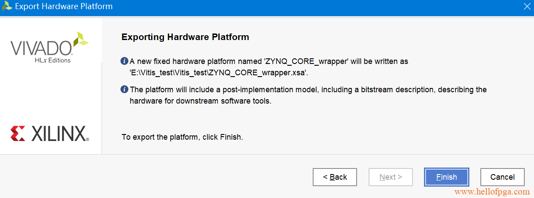Click the 'ZYNQ_CORE_wrapper' platform name line
This screenshot has height=198, width=534.
point(269,61)
